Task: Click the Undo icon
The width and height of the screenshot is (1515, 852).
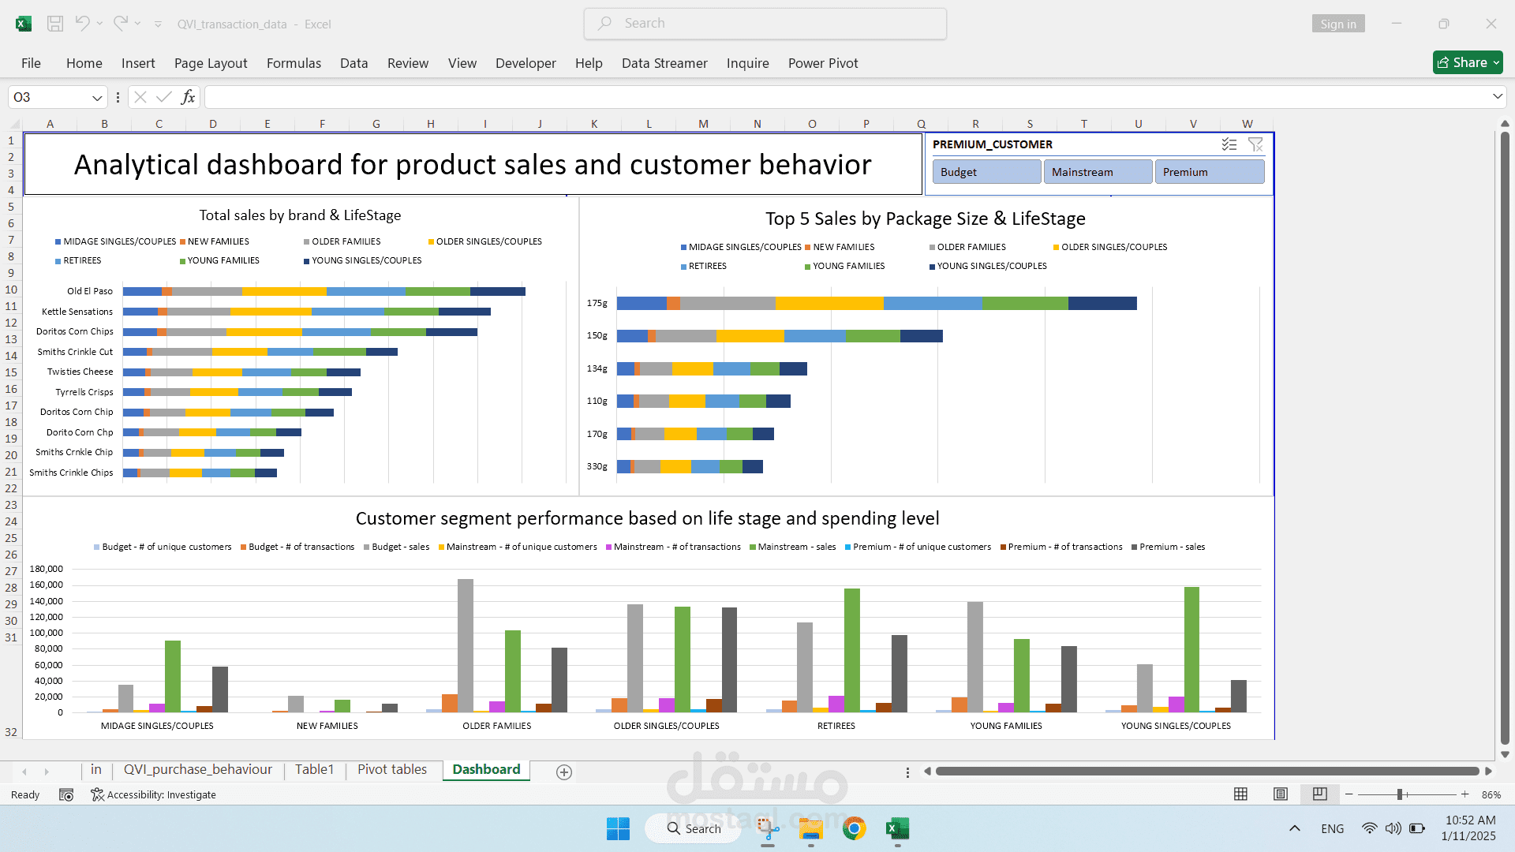Action: pyautogui.click(x=82, y=24)
